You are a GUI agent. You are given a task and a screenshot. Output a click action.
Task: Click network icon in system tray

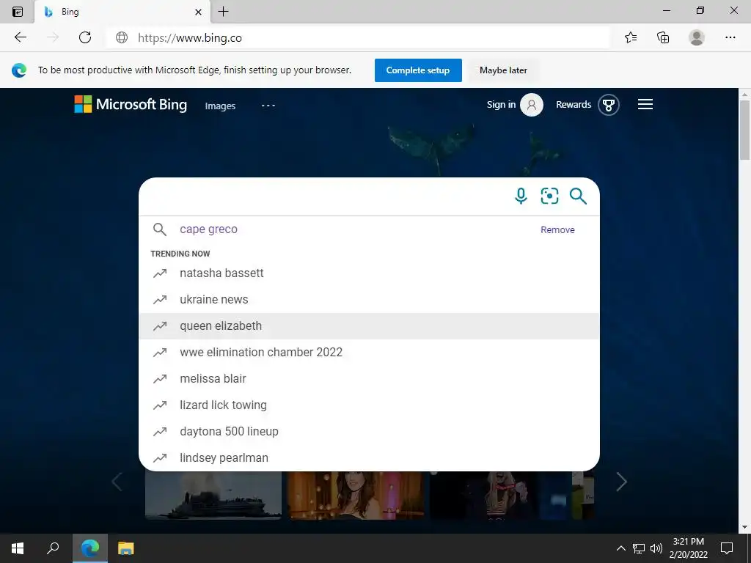pos(639,548)
